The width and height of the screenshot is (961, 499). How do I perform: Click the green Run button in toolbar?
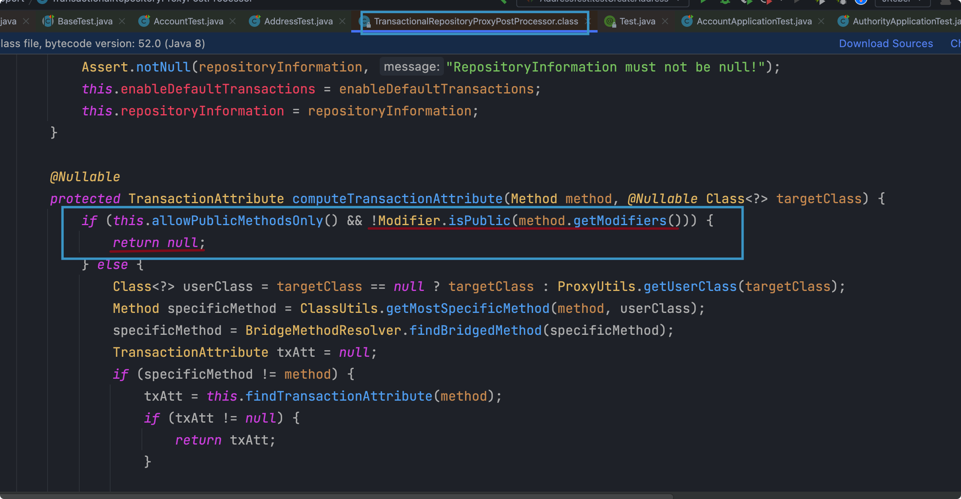(704, 2)
